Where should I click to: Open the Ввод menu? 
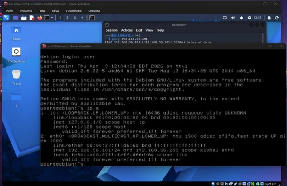pyautogui.click(x=55, y=11)
